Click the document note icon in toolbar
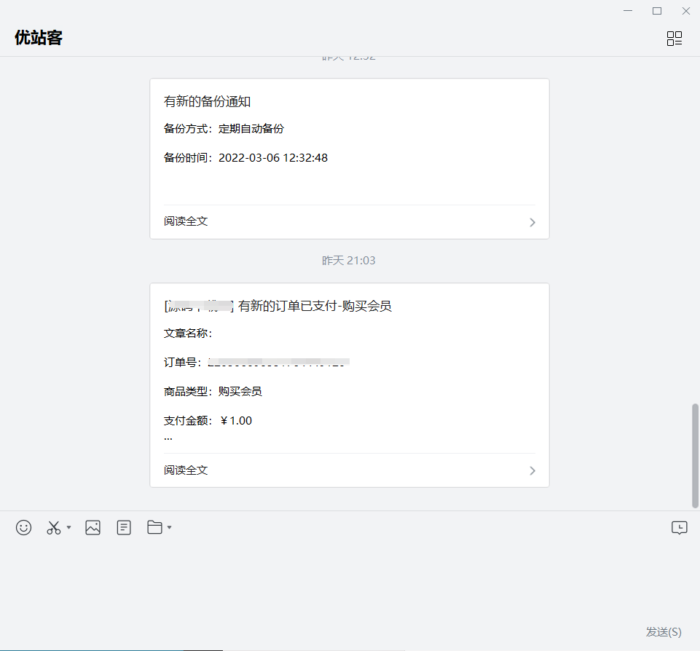 [124, 528]
